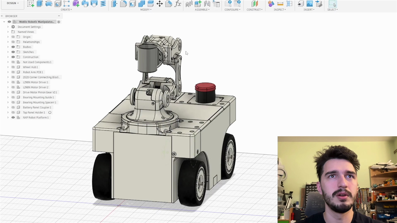
Task: Start a new sketch with Create Sketch
Action: tap(30, 4)
